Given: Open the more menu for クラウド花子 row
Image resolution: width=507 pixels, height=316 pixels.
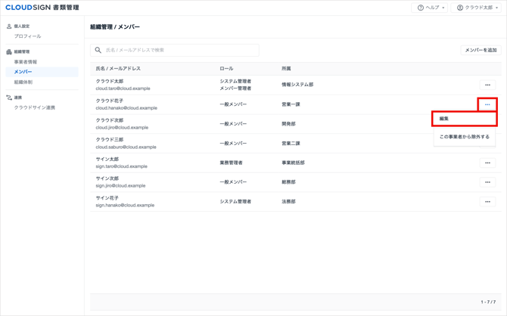Looking at the screenshot, I should pos(487,104).
